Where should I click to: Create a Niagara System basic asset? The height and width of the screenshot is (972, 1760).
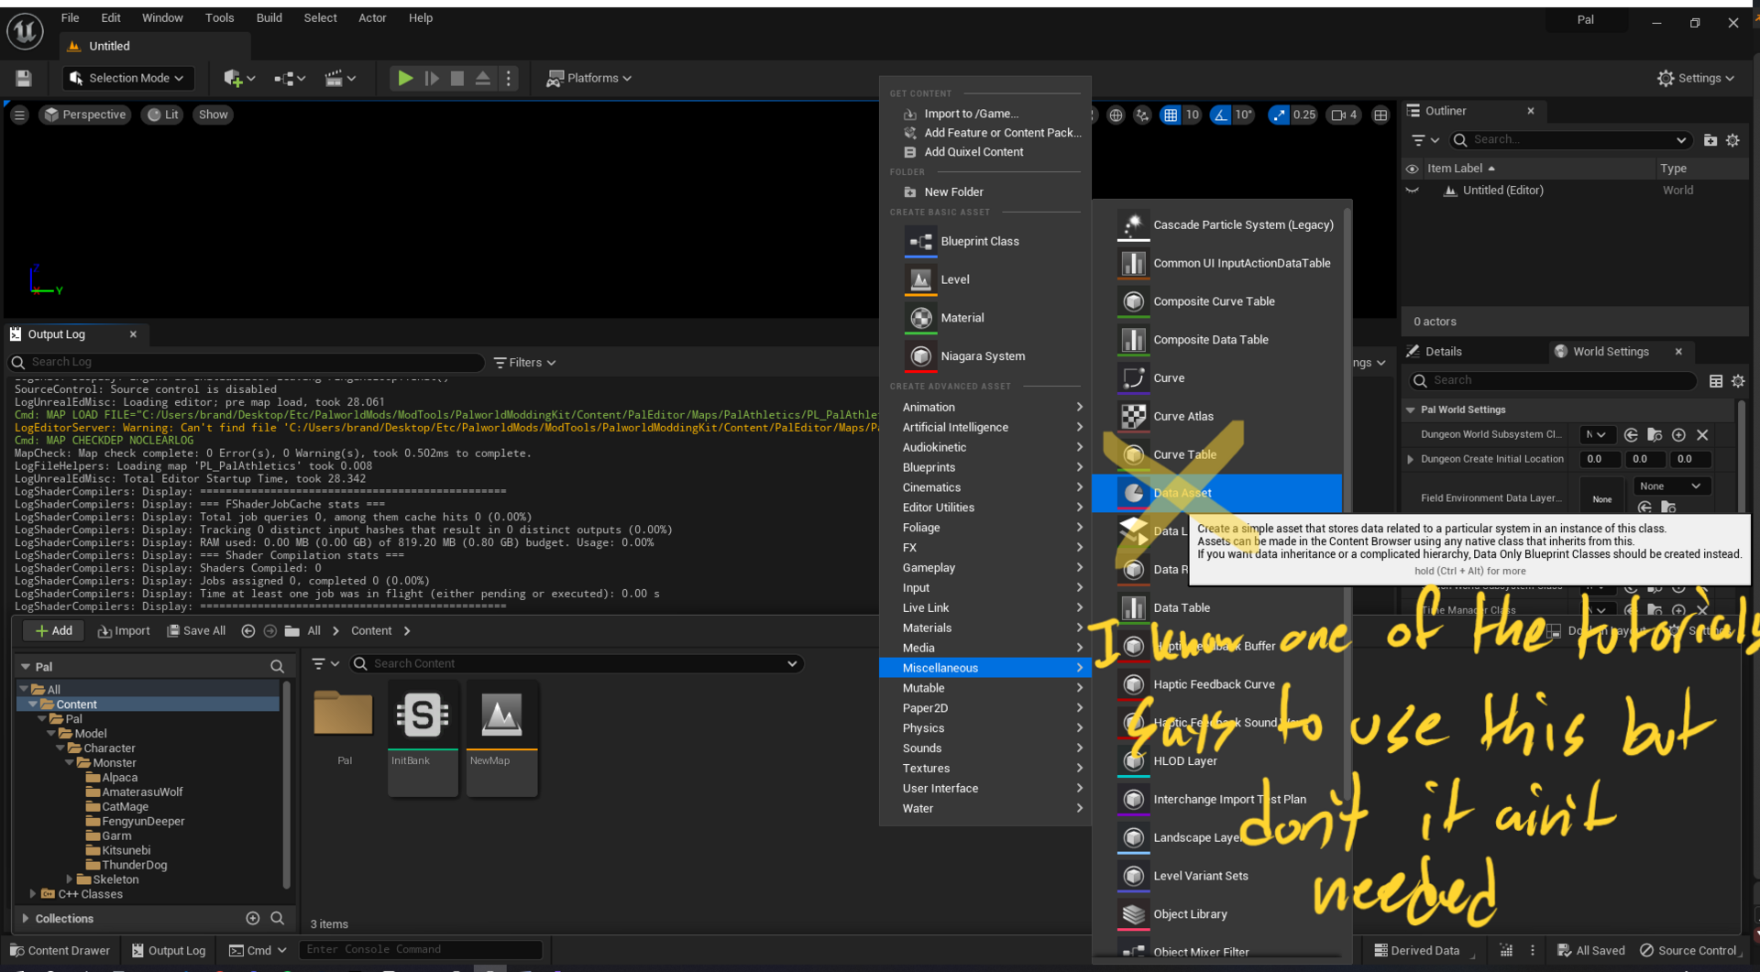tap(985, 356)
